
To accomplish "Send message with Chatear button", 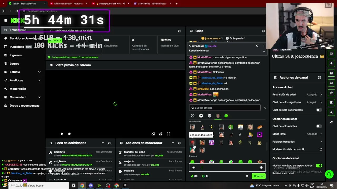I will [x=259, y=176].
